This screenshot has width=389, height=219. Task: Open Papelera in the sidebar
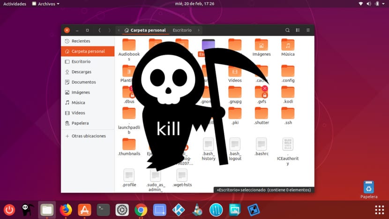click(x=80, y=123)
